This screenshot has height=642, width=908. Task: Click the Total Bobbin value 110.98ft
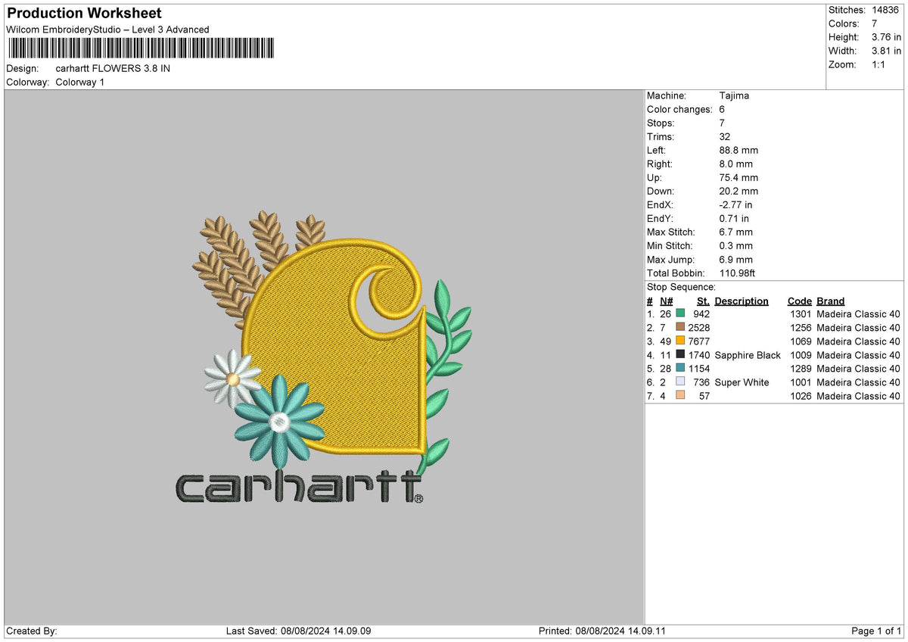click(737, 273)
